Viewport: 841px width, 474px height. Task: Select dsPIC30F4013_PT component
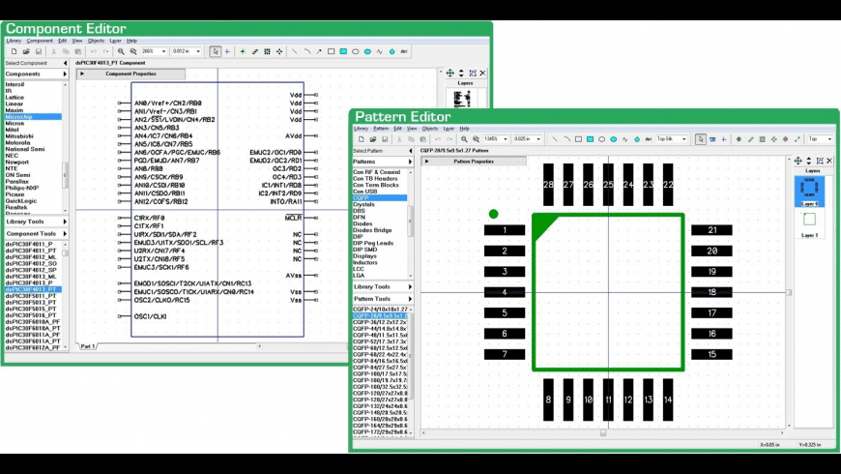click(33, 289)
